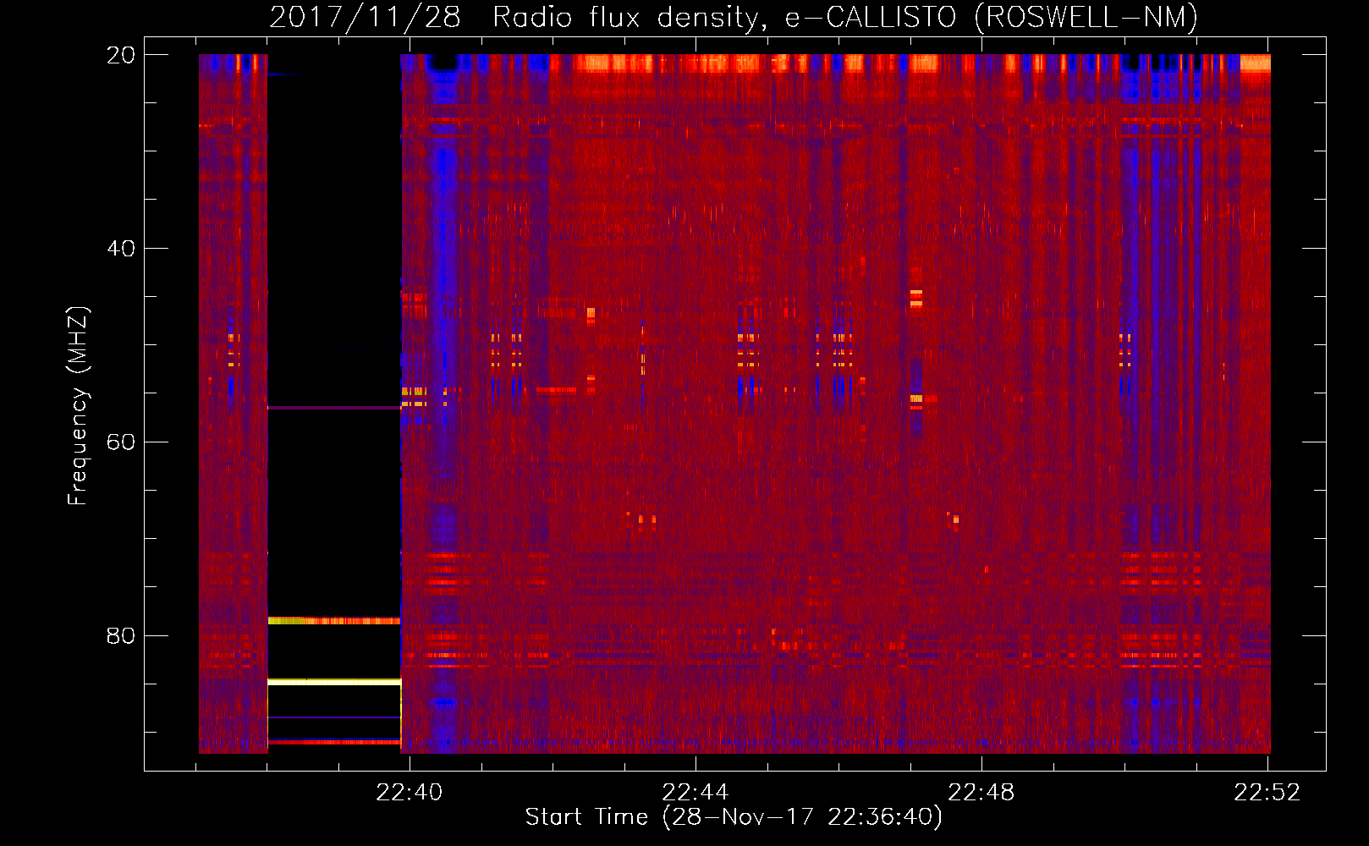Click the orange-red band near 78 MHz in data gap

tap(334, 621)
